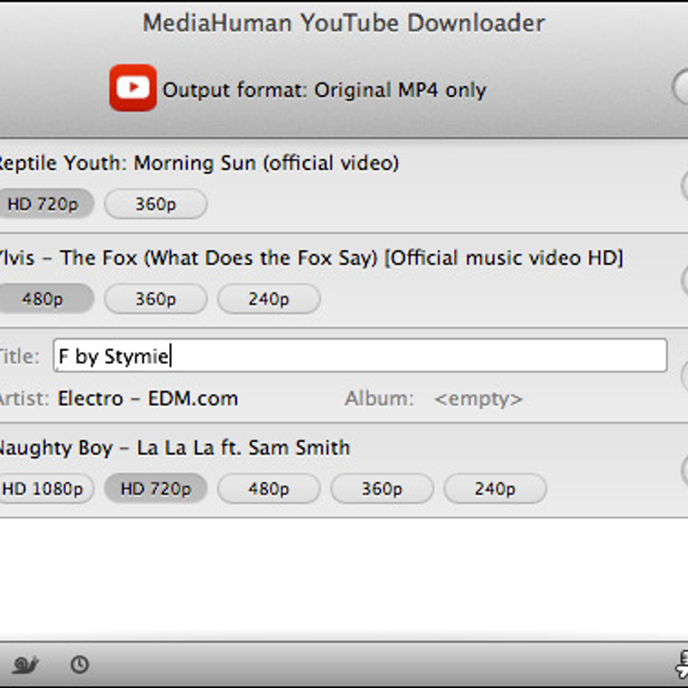Screen dimensions: 688x688
Task: Select 360p for Reptile Youth video
Action: 156,204
